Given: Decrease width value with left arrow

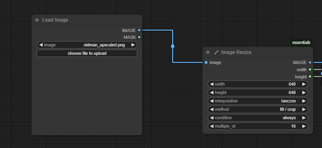Looking at the screenshot, I should [x=212, y=84].
